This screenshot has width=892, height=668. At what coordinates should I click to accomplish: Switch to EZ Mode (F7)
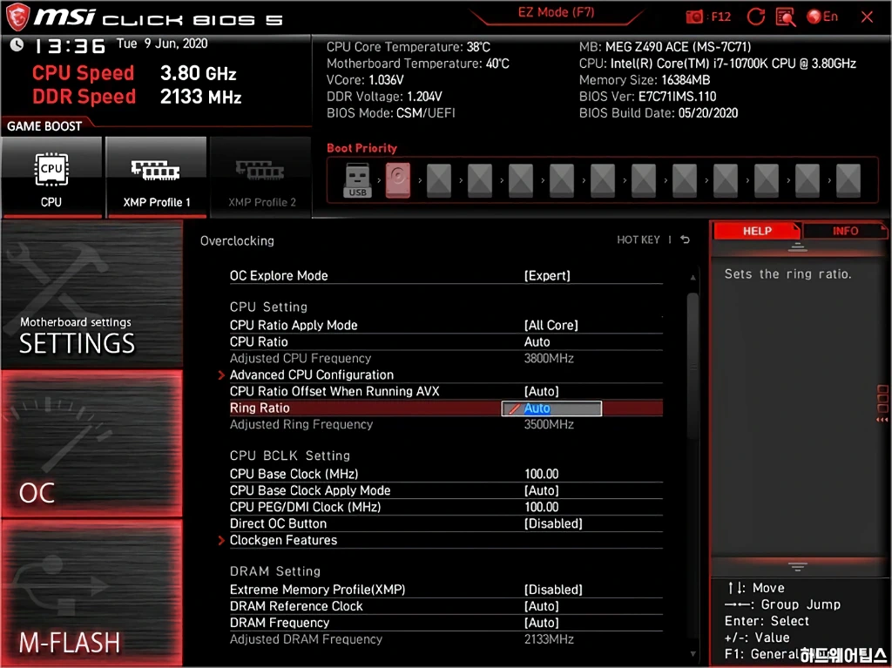[556, 12]
